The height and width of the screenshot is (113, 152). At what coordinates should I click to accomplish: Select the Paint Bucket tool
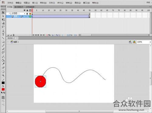click(x=3, y=60)
